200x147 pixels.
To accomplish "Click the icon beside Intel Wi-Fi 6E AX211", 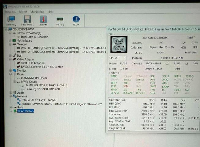I will [19, 100].
